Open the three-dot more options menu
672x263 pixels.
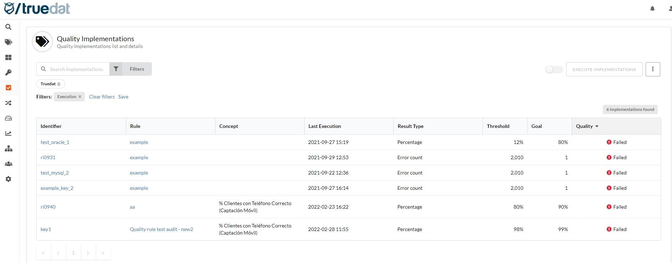(x=653, y=69)
